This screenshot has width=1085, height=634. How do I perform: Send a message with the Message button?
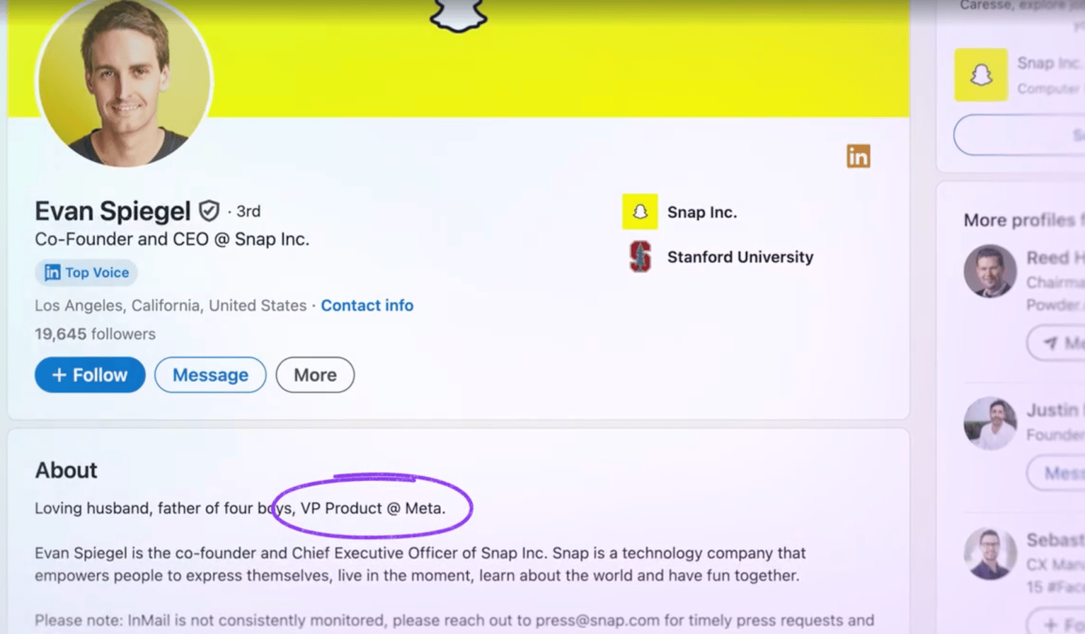[x=210, y=375]
